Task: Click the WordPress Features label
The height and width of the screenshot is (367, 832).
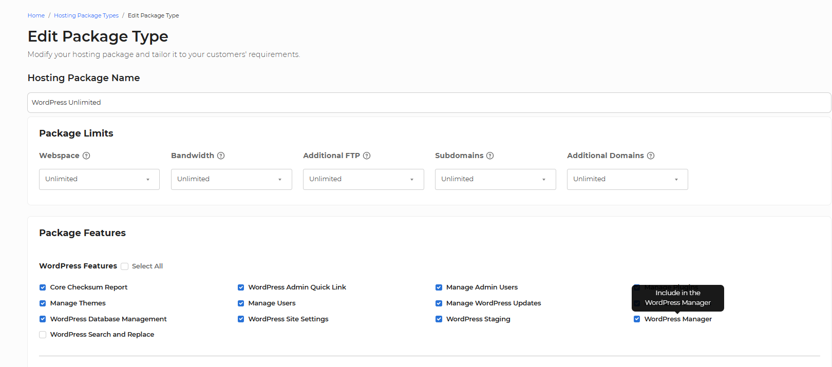Action: coord(78,266)
